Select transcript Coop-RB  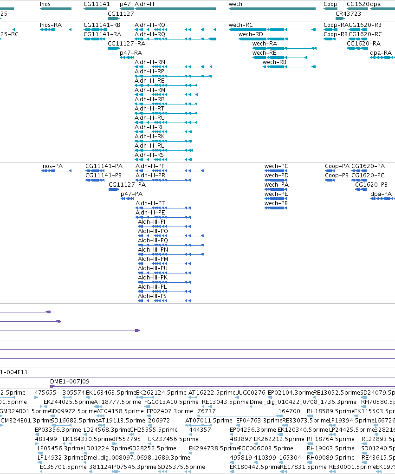pos(330,39)
